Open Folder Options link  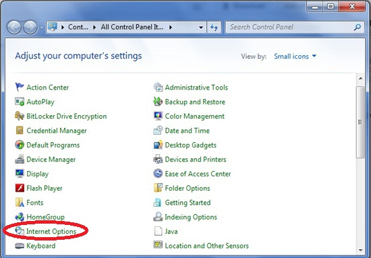(x=188, y=189)
